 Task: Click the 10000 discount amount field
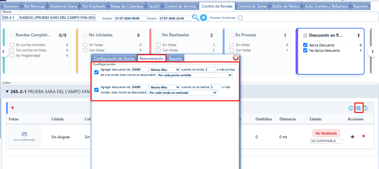tap(140, 70)
